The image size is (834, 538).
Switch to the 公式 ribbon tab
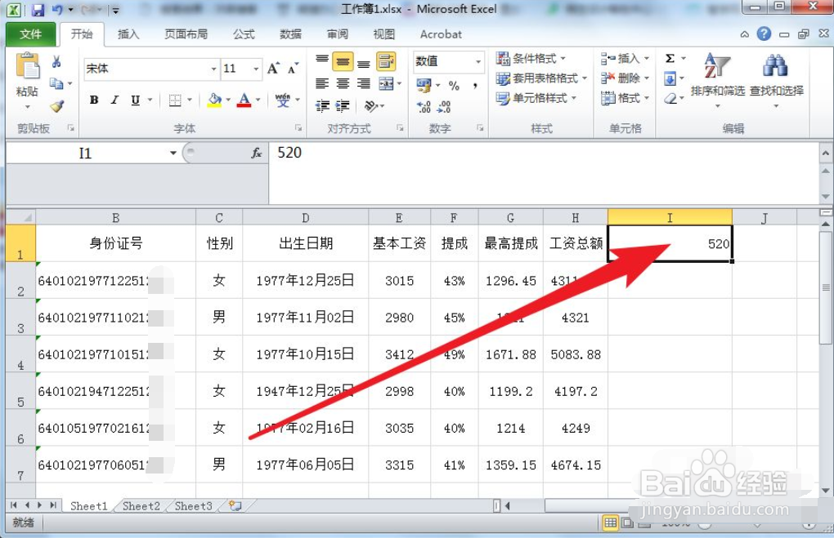click(241, 34)
